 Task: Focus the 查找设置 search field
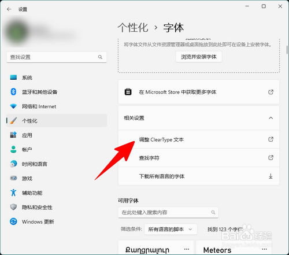(x=57, y=57)
